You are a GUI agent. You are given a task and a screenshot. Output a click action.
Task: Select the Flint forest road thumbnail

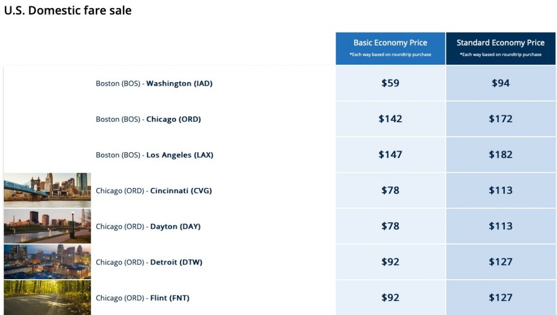[47, 297]
